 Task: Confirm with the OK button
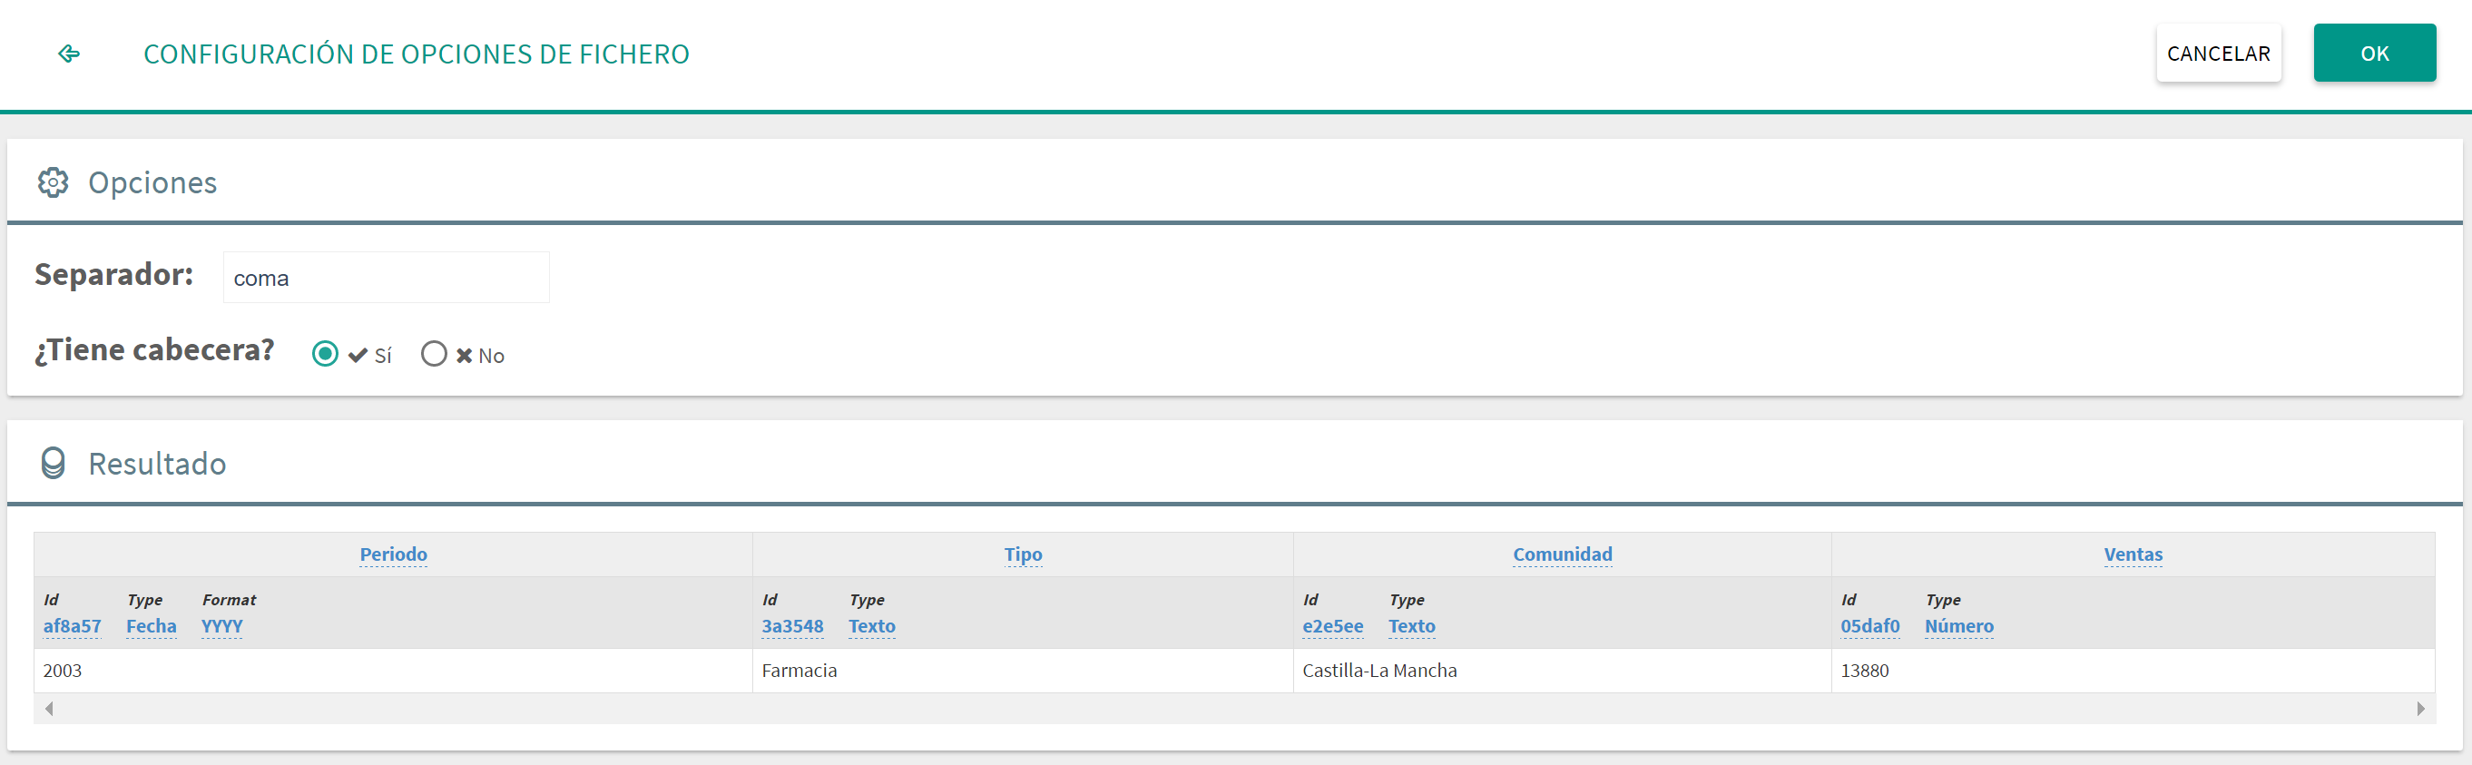click(2373, 54)
